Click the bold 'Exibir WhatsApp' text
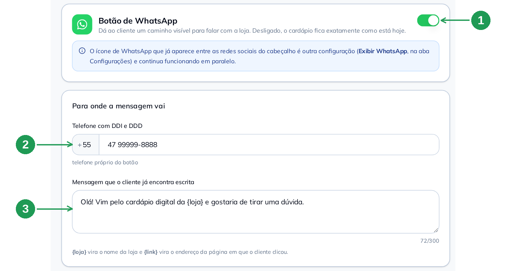The image size is (506, 271). pos(383,51)
